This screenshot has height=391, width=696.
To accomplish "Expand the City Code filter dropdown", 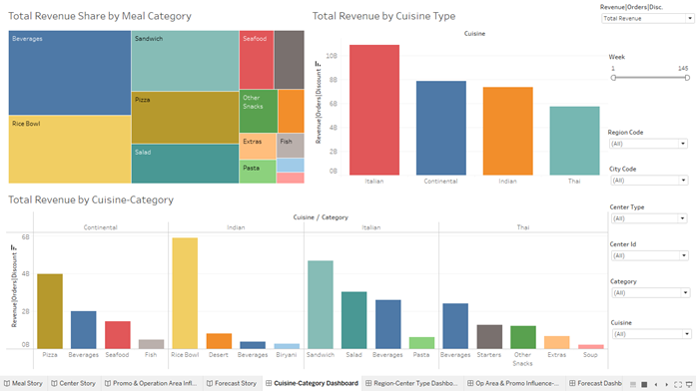I will [649, 181].
